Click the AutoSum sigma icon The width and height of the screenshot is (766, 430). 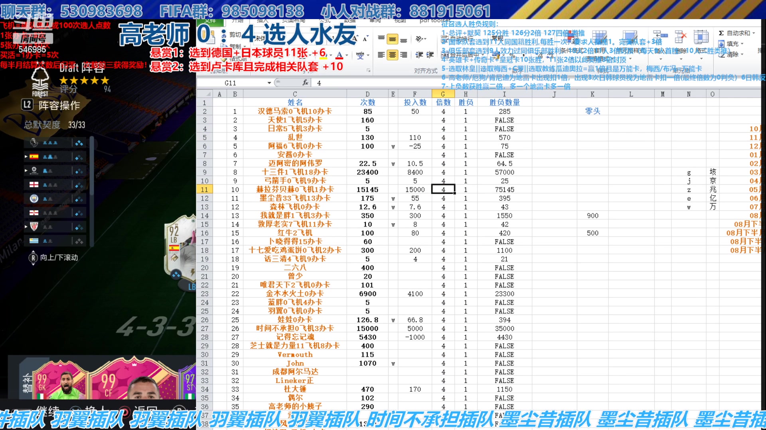click(x=721, y=33)
